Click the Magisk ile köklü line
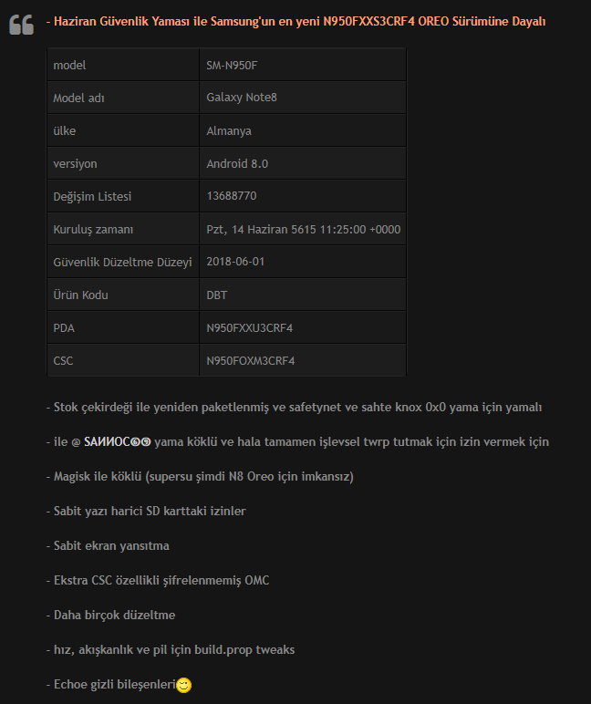 coord(200,476)
